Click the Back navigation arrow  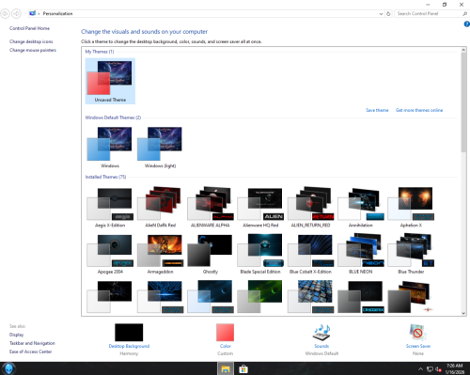click(x=6, y=14)
